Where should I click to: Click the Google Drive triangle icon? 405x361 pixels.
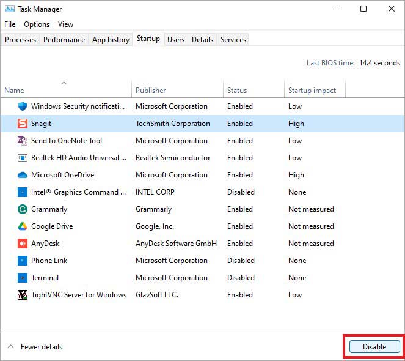23,226
